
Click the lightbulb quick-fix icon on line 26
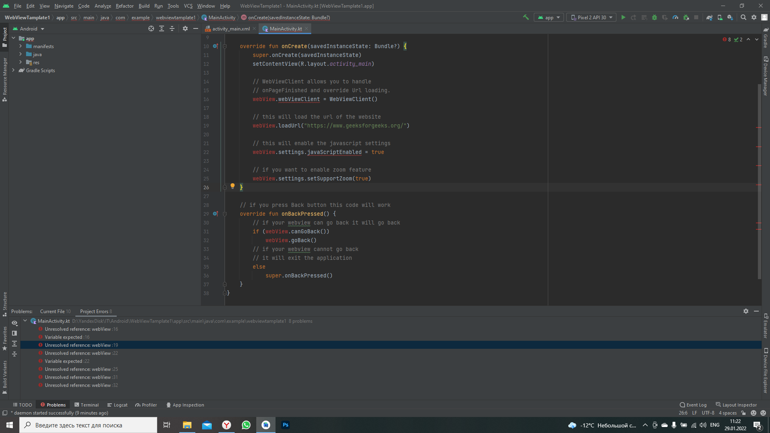pyautogui.click(x=233, y=186)
